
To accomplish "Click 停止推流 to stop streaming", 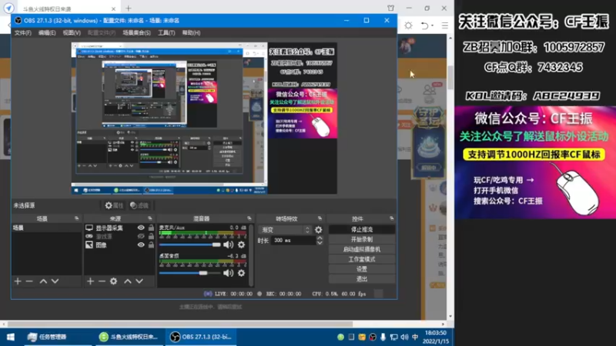I will point(362,229).
